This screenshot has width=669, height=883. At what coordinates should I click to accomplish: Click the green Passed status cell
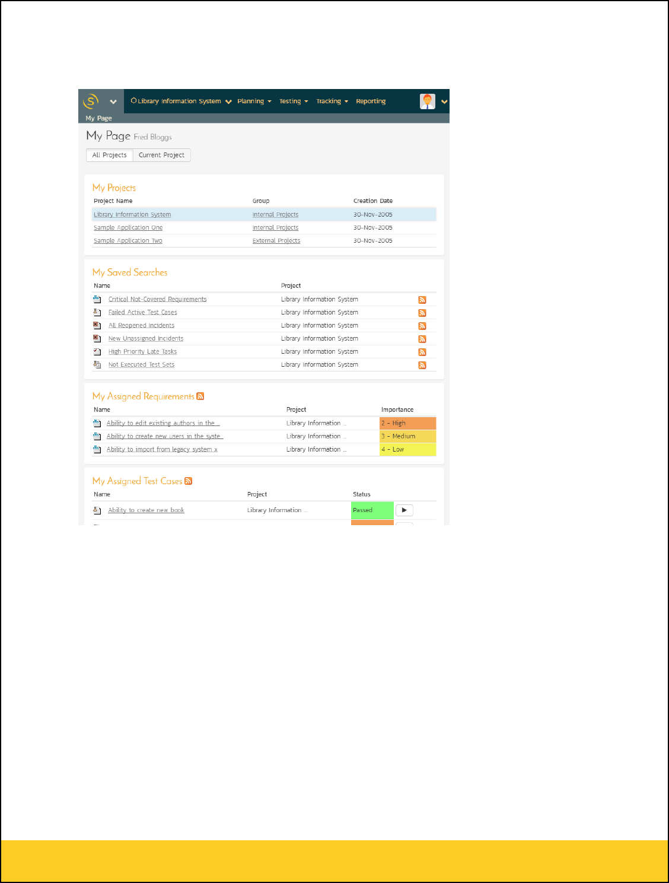tap(372, 510)
